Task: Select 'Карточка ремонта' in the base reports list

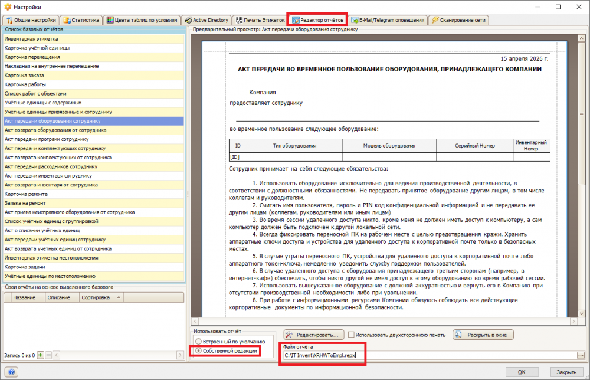Action: 94,194
